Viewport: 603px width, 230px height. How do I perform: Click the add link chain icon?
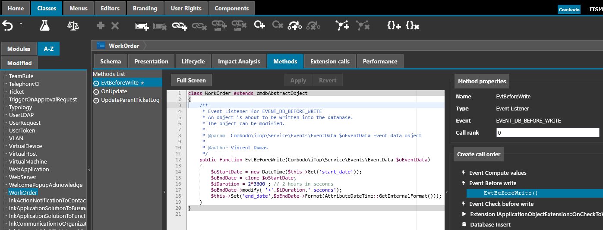point(179,26)
